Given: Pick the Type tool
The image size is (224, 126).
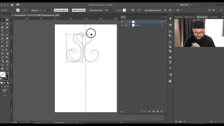Looking at the screenshot, I should click(2, 31).
